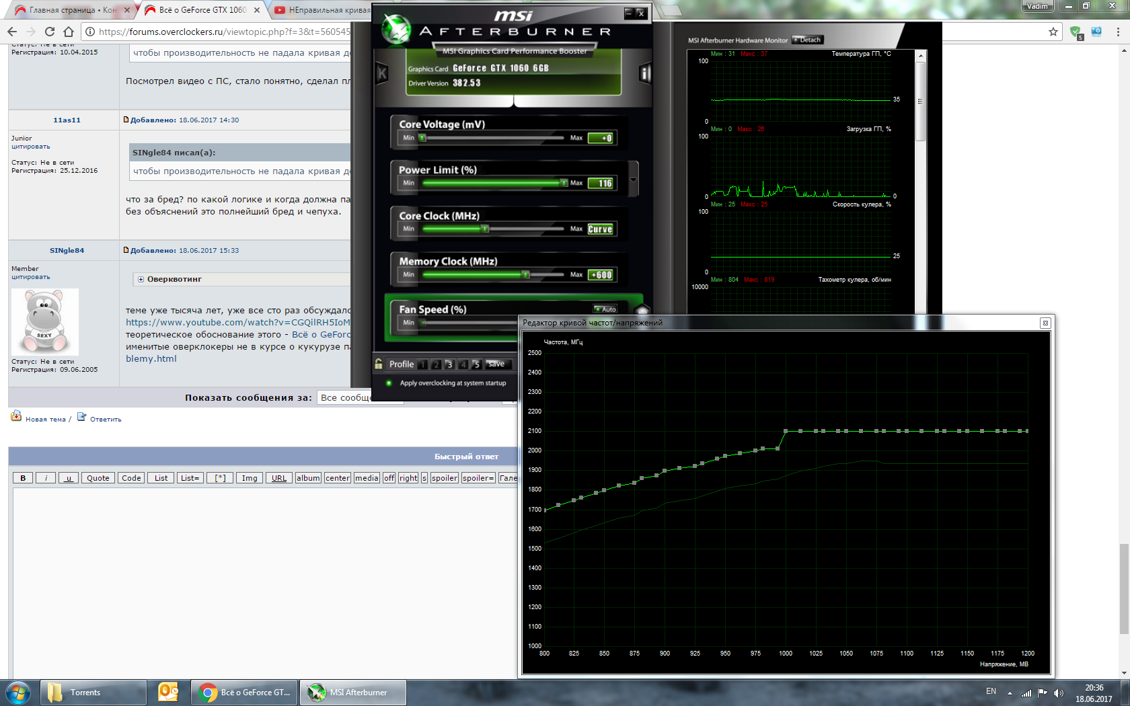Select profile slot 2 in Afterburner
The height and width of the screenshot is (706, 1130).
436,364
